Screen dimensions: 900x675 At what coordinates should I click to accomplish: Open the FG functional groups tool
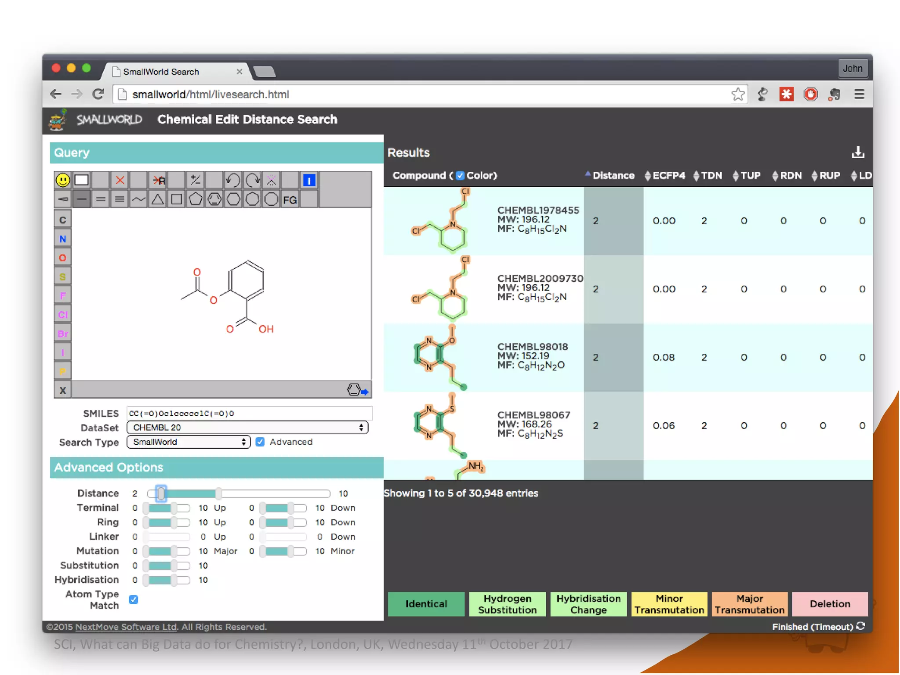click(x=290, y=200)
